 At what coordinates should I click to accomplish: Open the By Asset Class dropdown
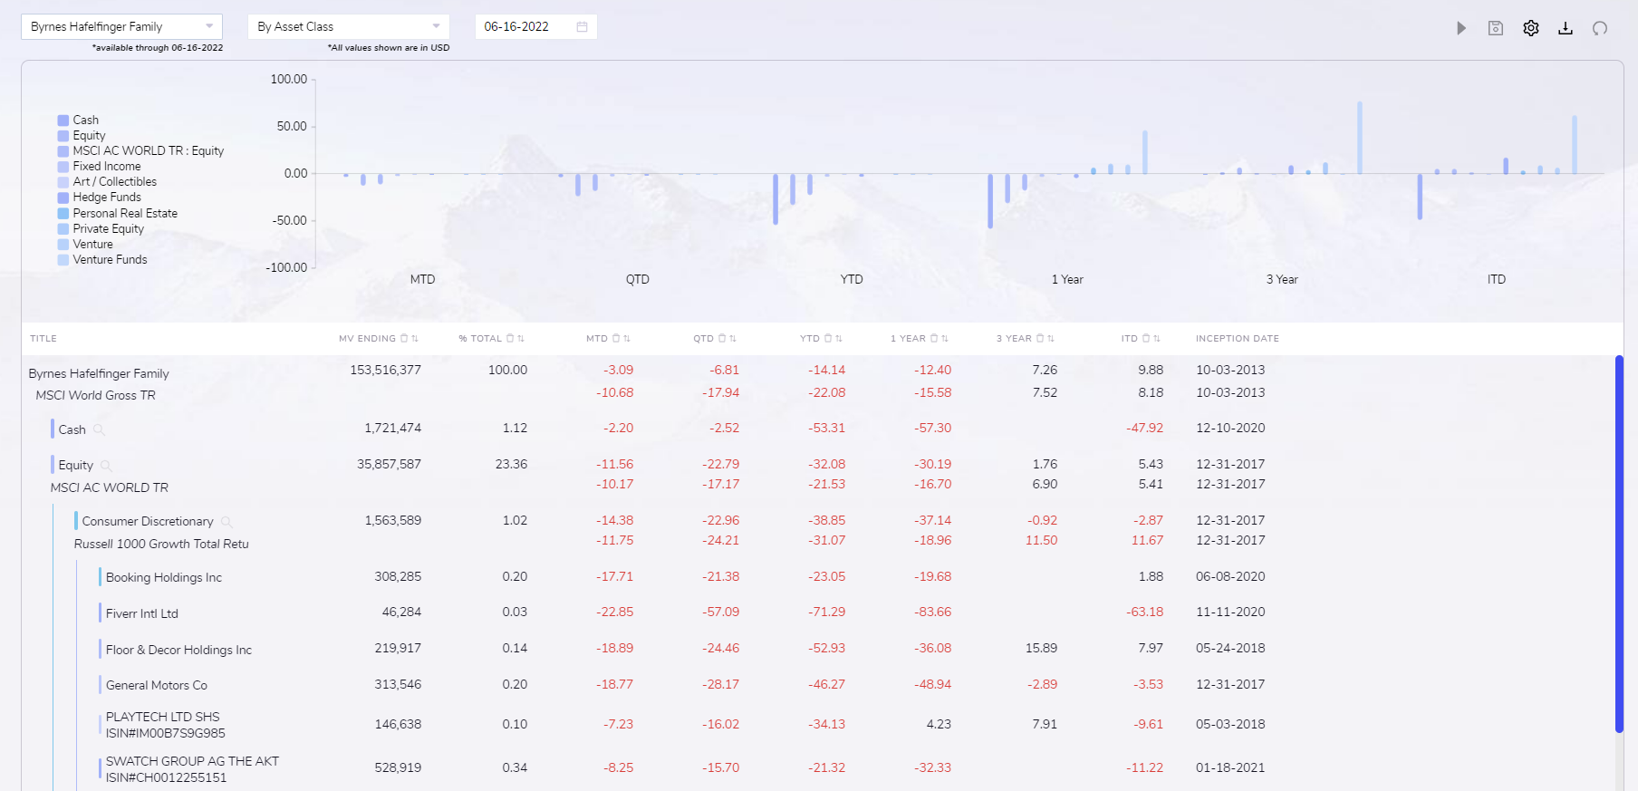[348, 26]
